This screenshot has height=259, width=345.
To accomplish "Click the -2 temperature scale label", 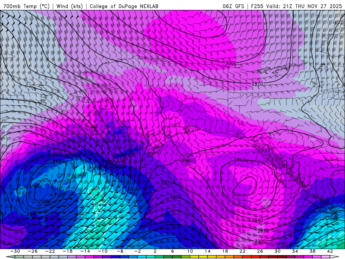I will coord(138,251).
